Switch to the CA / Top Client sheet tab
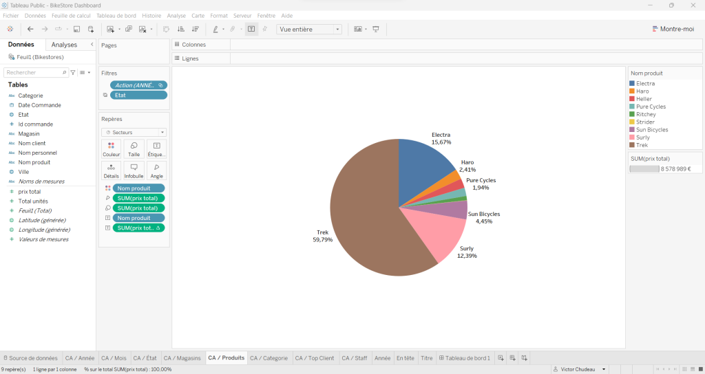Image resolution: width=705 pixels, height=374 pixels. (x=314, y=357)
